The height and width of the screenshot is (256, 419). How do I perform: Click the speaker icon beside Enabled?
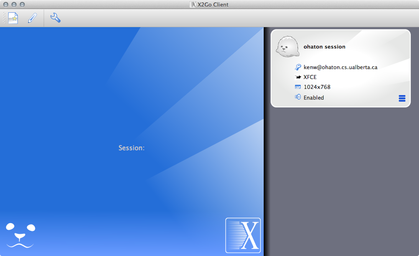(297, 97)
